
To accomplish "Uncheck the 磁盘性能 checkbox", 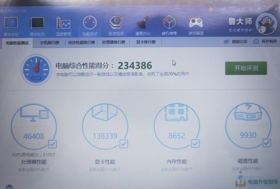I will 267,143.
